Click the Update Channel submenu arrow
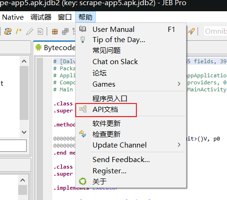 point(179,145)
